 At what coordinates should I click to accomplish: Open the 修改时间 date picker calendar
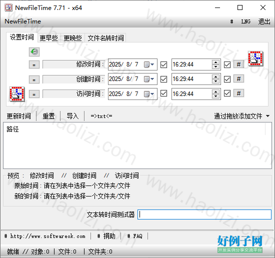pyautogui.click(x=149, y=64)
